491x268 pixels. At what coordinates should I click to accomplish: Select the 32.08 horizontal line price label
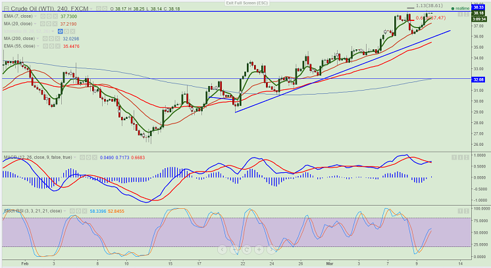coord(478,79)
